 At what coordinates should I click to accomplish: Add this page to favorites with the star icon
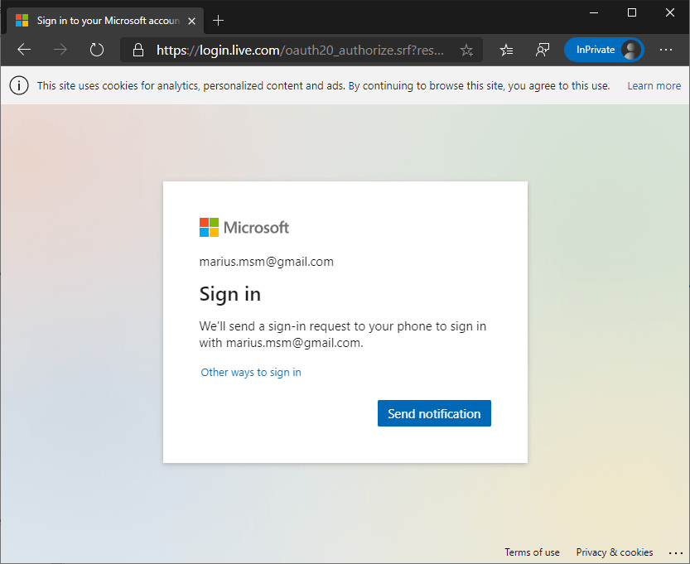click(466, 50)
